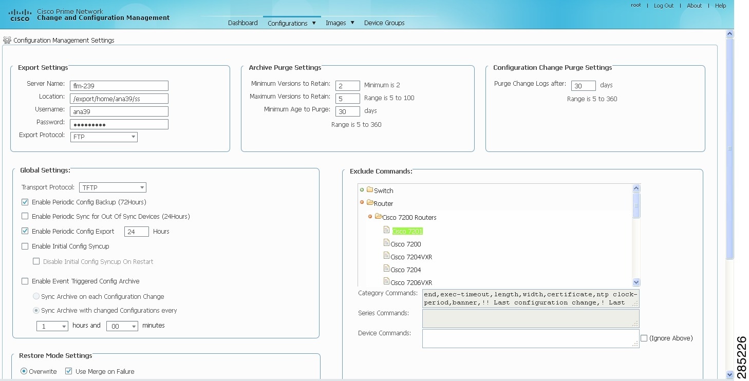Open the minutes dropdown showing 00
This screenshot has height=381, width=749.
click(122, 326)
